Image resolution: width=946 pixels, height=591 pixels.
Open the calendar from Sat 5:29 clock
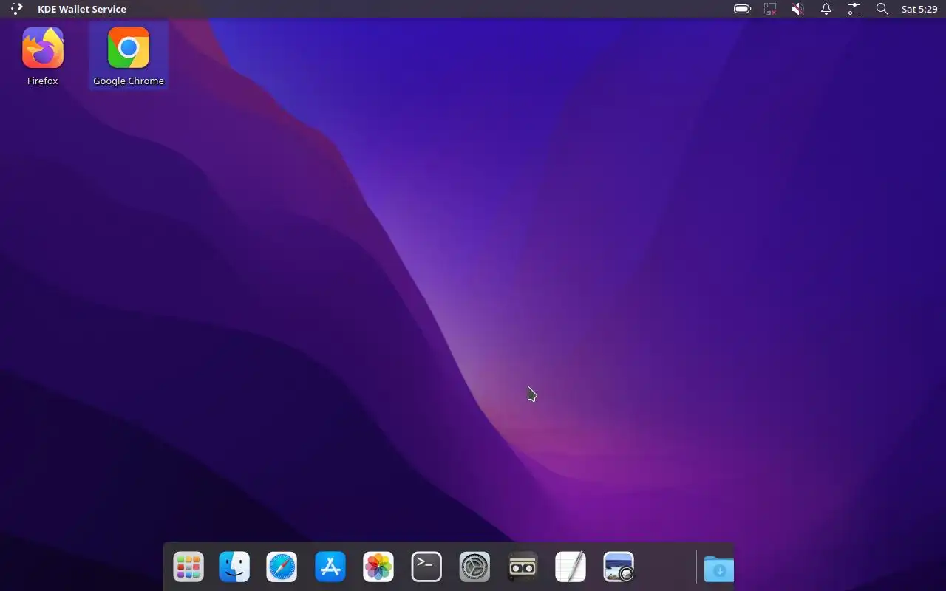tap(919, 9)
